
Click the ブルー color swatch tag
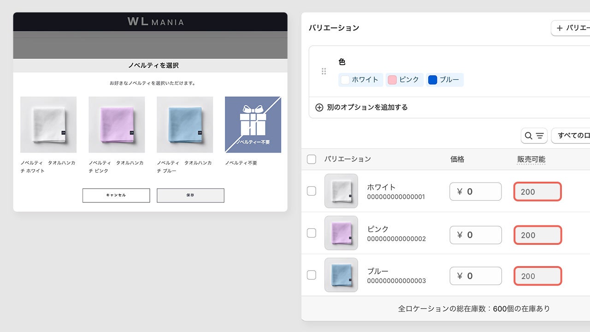[x=444, y=80]
